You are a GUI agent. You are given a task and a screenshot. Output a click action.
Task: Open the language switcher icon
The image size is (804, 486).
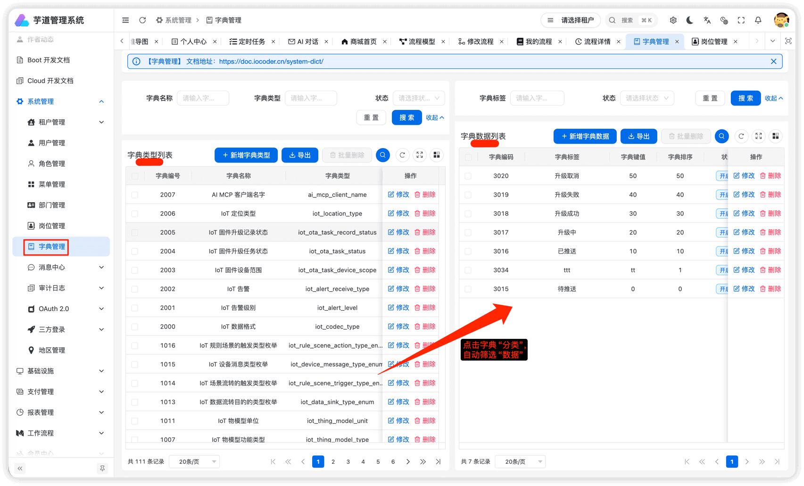coord(706,20)
